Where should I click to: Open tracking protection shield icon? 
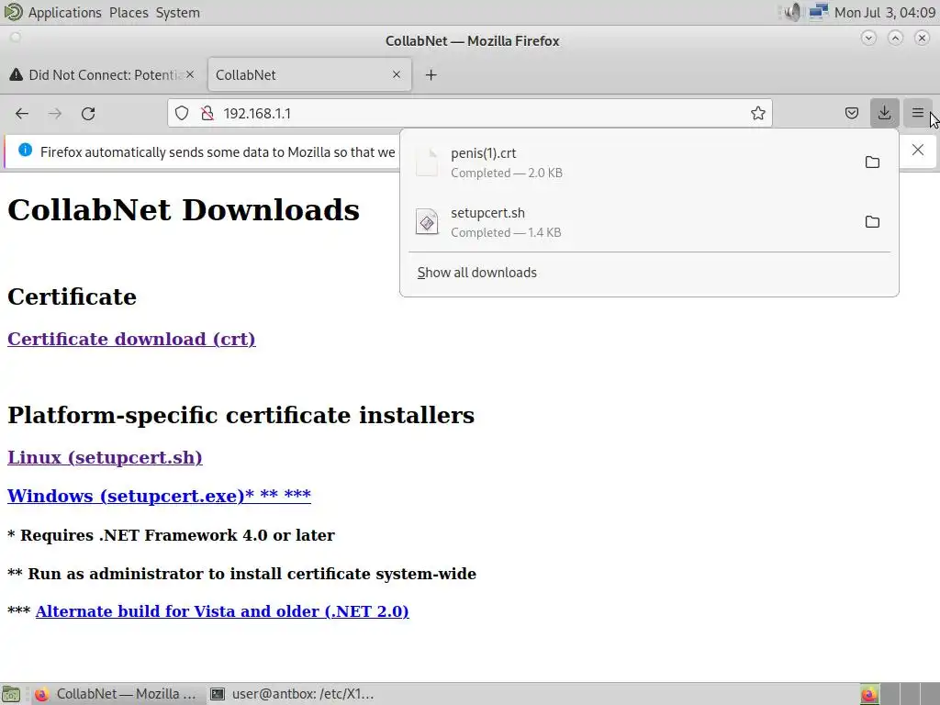pos(182,113)
